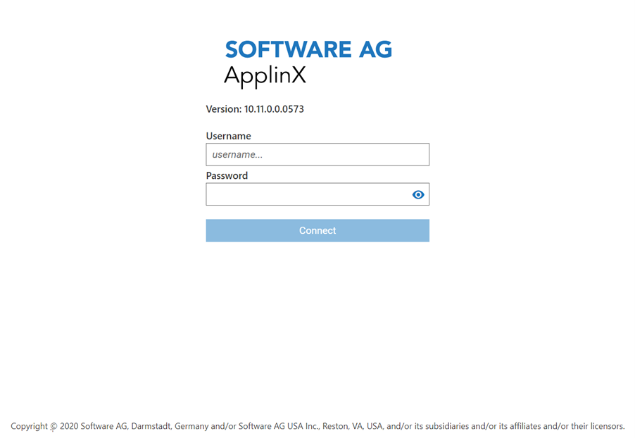The height and width of the screenshot is (438, 635).
Task: Click the copyright notice at page bottom
Action: [x=317, y=426]
